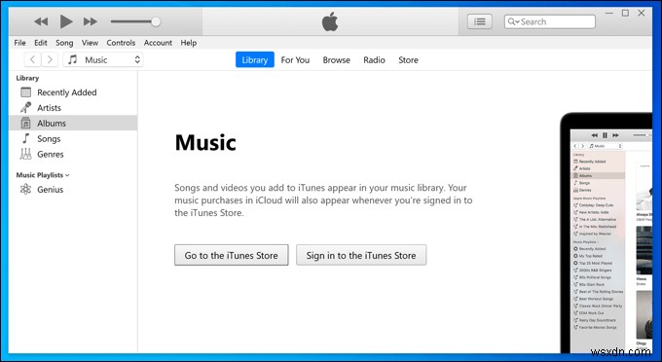
Task: Open the Edit menu
Action: (x=41, y=43)
